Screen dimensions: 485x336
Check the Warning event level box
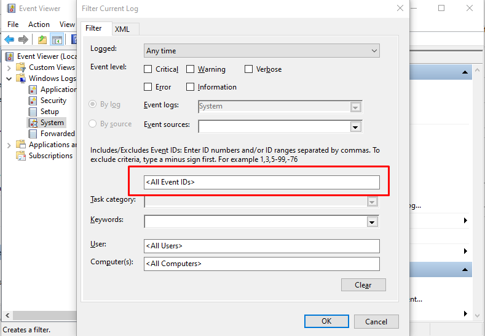(191, 69)
